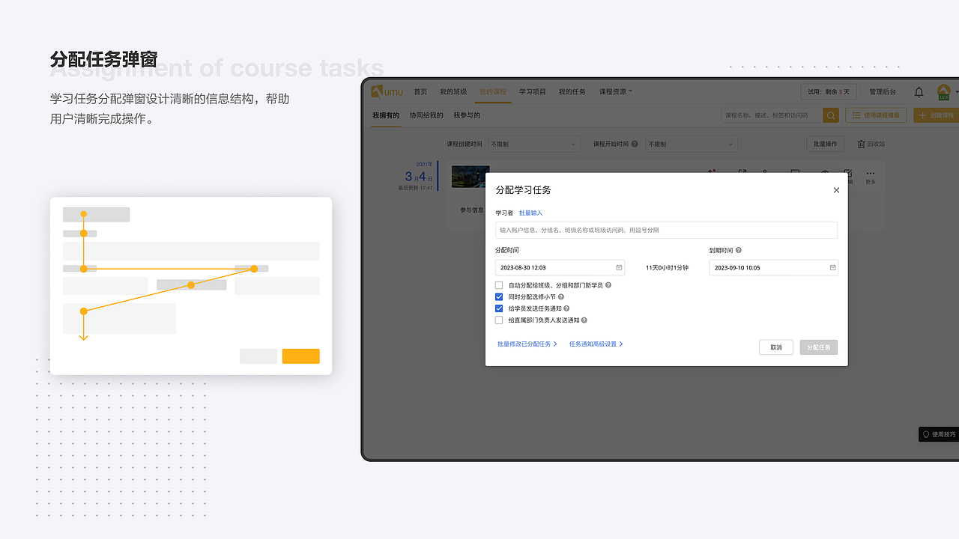Click help icon beside 课程开始时间

[x=635, y=144]
